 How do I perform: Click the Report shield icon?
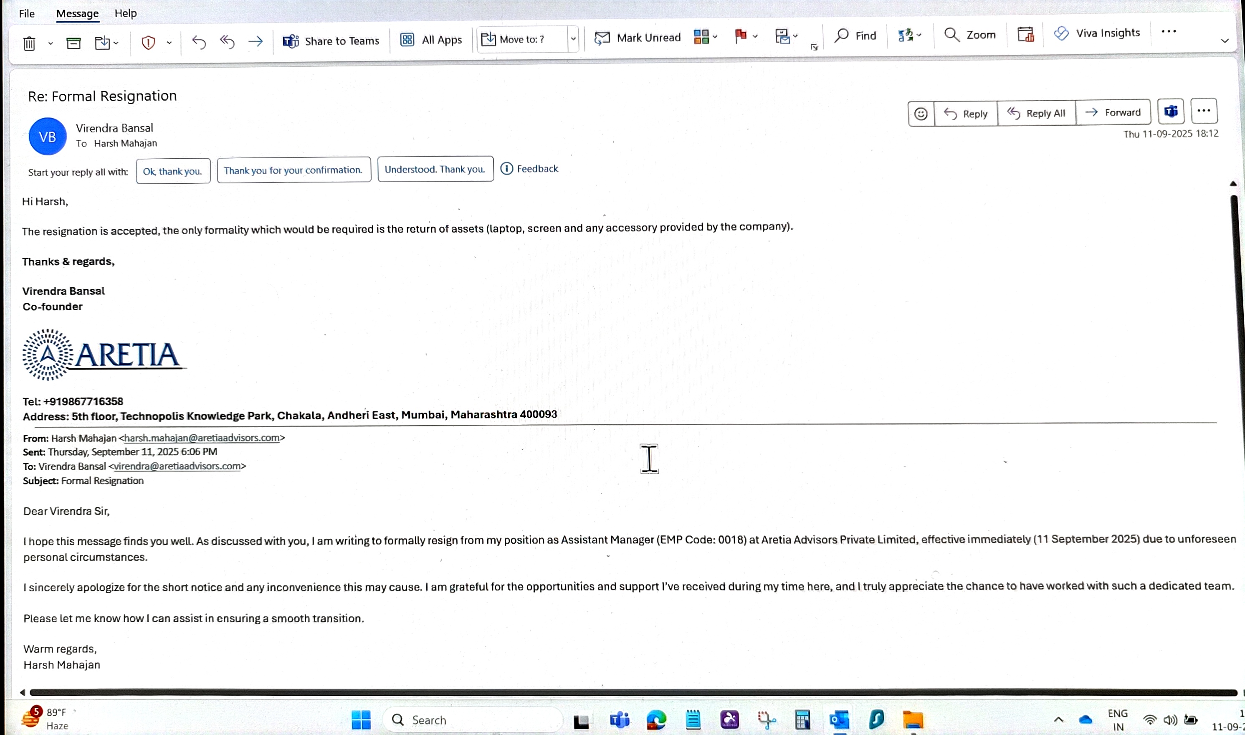coord(148,43)
